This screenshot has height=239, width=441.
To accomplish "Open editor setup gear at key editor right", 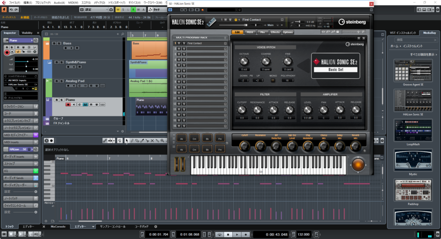I will [x=382, y=141].
